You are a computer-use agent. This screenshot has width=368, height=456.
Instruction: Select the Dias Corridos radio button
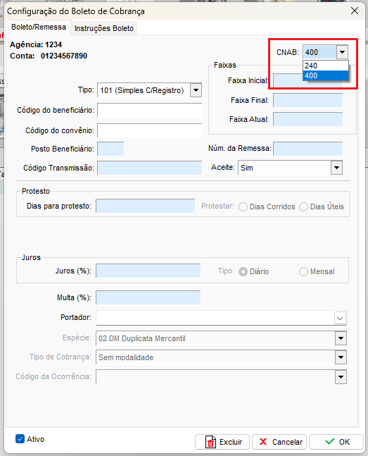pos(243,207)
